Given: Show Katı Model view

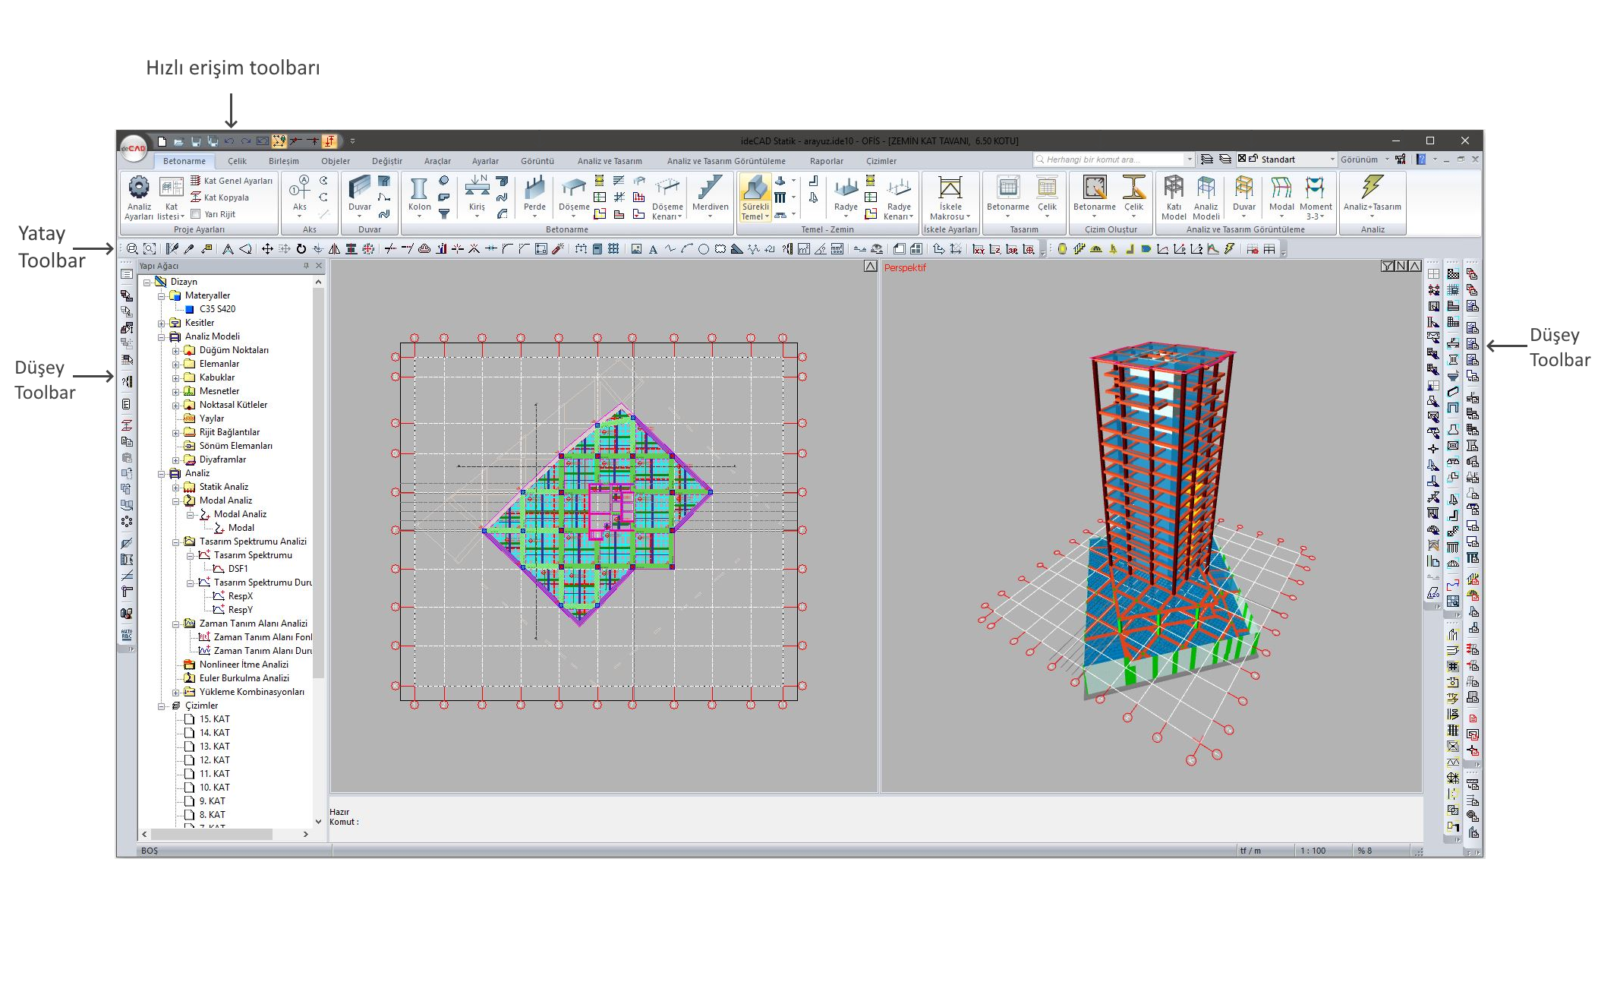Looking at the screenshot, I should pos(1173,189).
